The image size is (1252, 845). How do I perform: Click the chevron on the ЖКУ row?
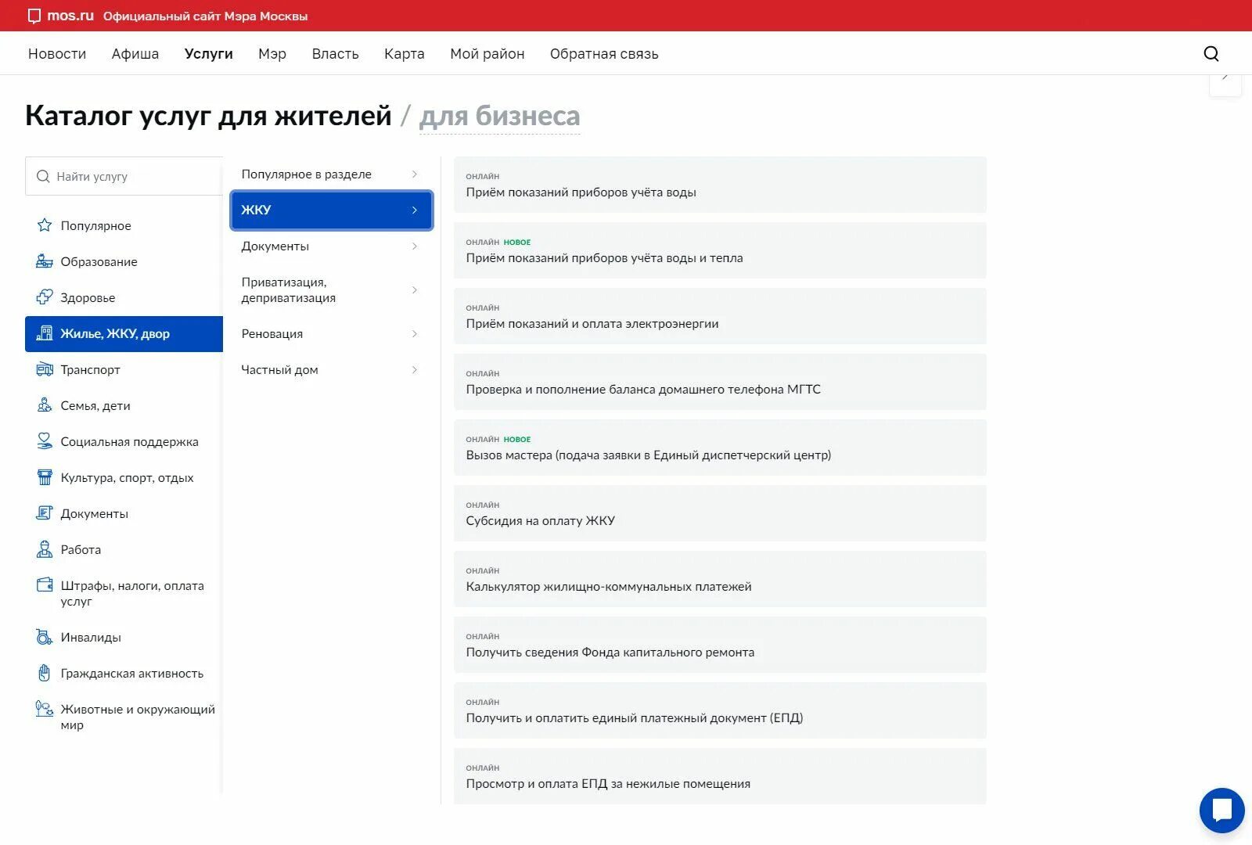(415, 210)
